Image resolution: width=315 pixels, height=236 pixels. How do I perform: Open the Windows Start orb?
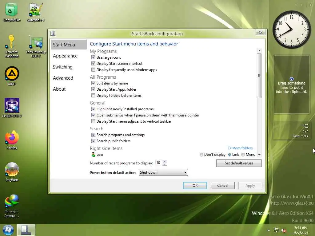click(x=8, y=230)
